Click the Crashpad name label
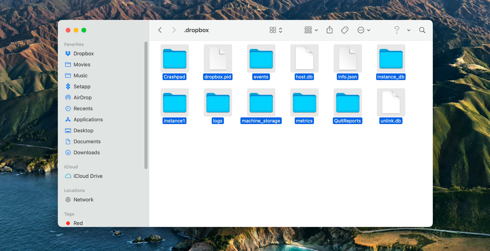The image size is (490, 251). (174, 77)
